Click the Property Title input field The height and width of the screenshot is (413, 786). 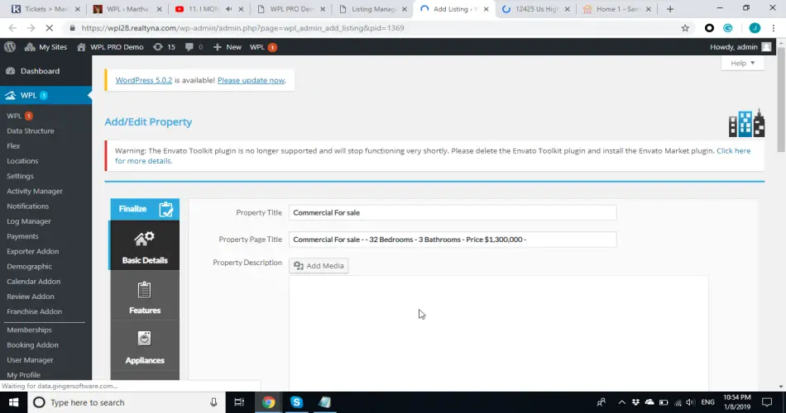point(452,213)
